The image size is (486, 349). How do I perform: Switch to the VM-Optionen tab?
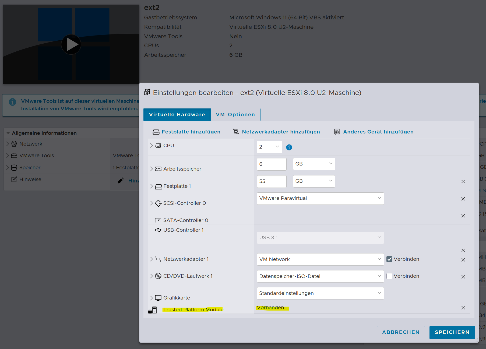click(235, 115)
